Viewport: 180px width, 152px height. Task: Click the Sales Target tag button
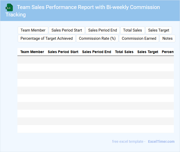point(158,30)
